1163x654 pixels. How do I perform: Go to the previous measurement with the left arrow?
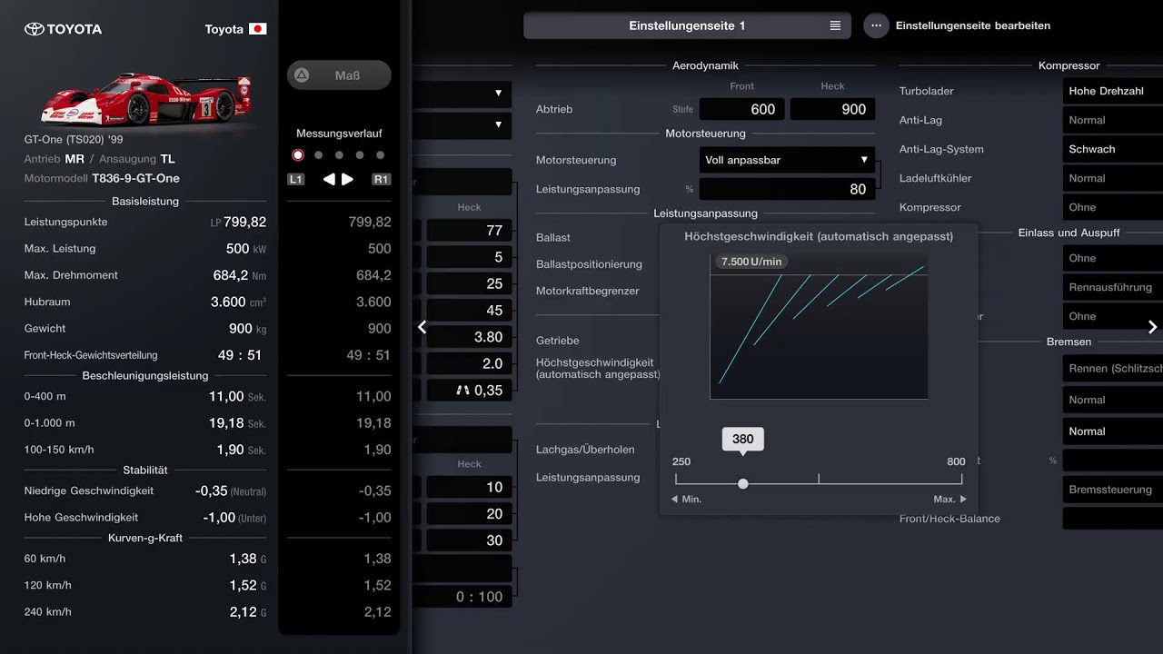click(x=329, y=179)
